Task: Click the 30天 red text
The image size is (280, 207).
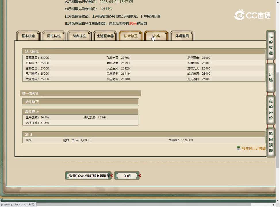Action: 133,23
